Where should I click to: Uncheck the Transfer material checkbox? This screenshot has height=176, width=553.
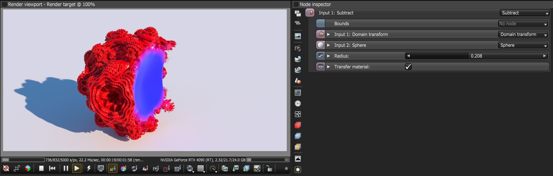(x=408, y=67)
